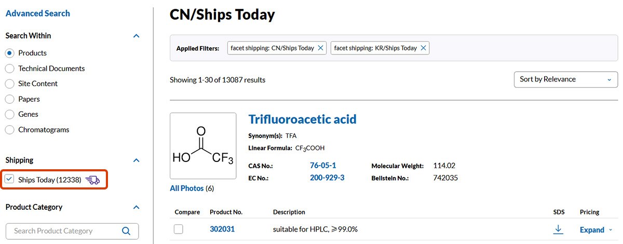Collapse the Shipping section
Image resolution: width=623 pixels, height=244 pixels.
coord(137,160)
